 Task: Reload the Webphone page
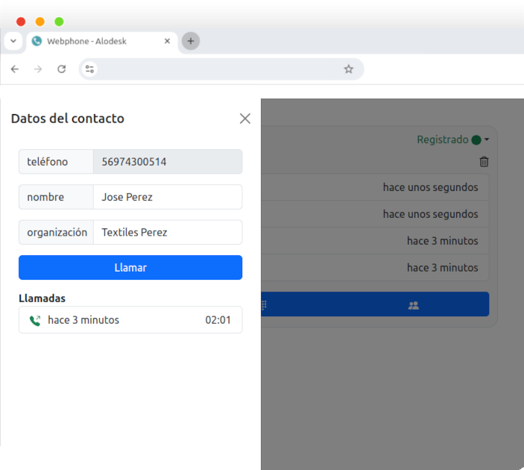[x=62, y=69]
